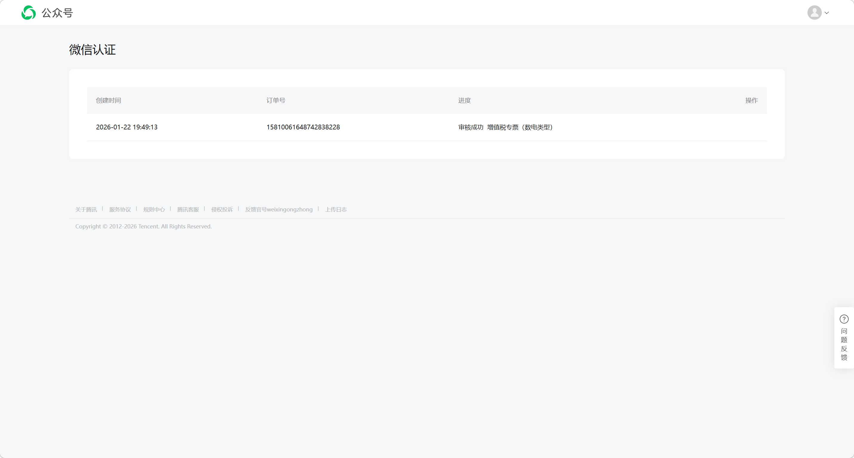Open the 问题反馈 side panel

(x=844, y=344)
